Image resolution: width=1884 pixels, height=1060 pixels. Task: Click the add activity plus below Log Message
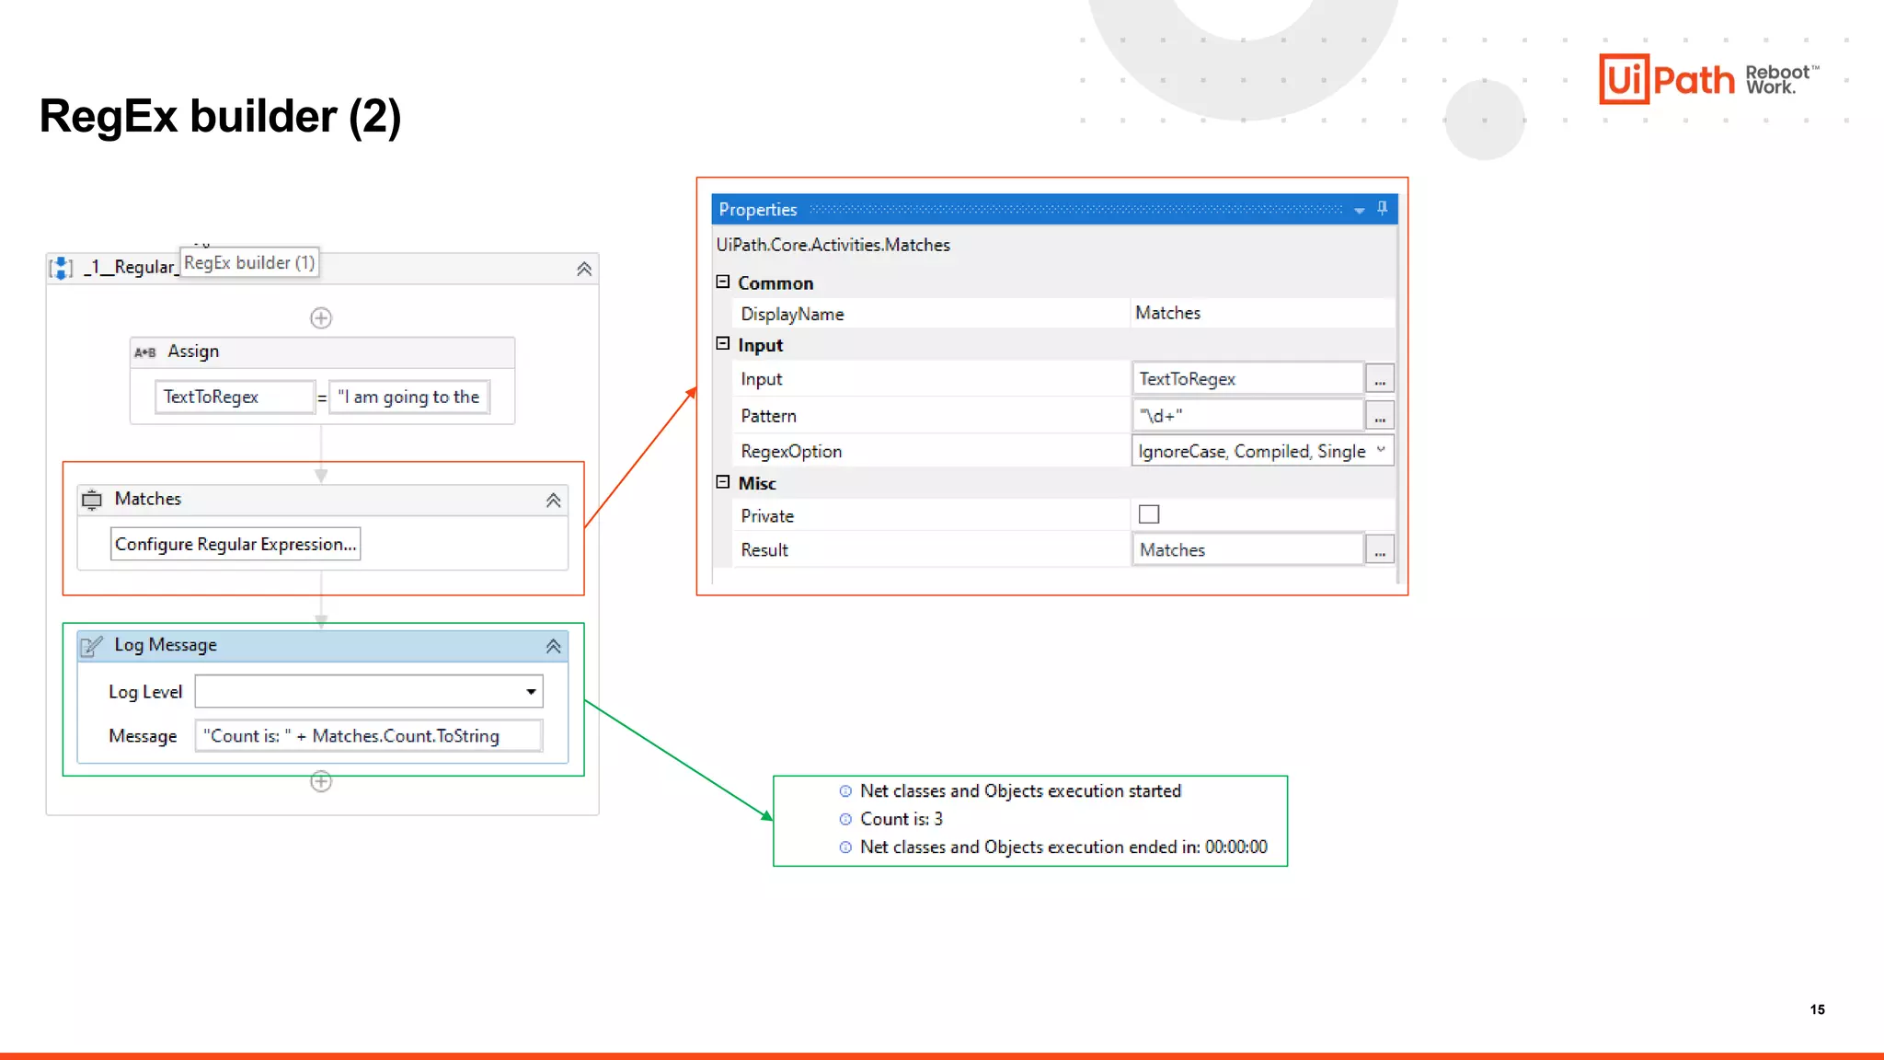coord(320,781)
